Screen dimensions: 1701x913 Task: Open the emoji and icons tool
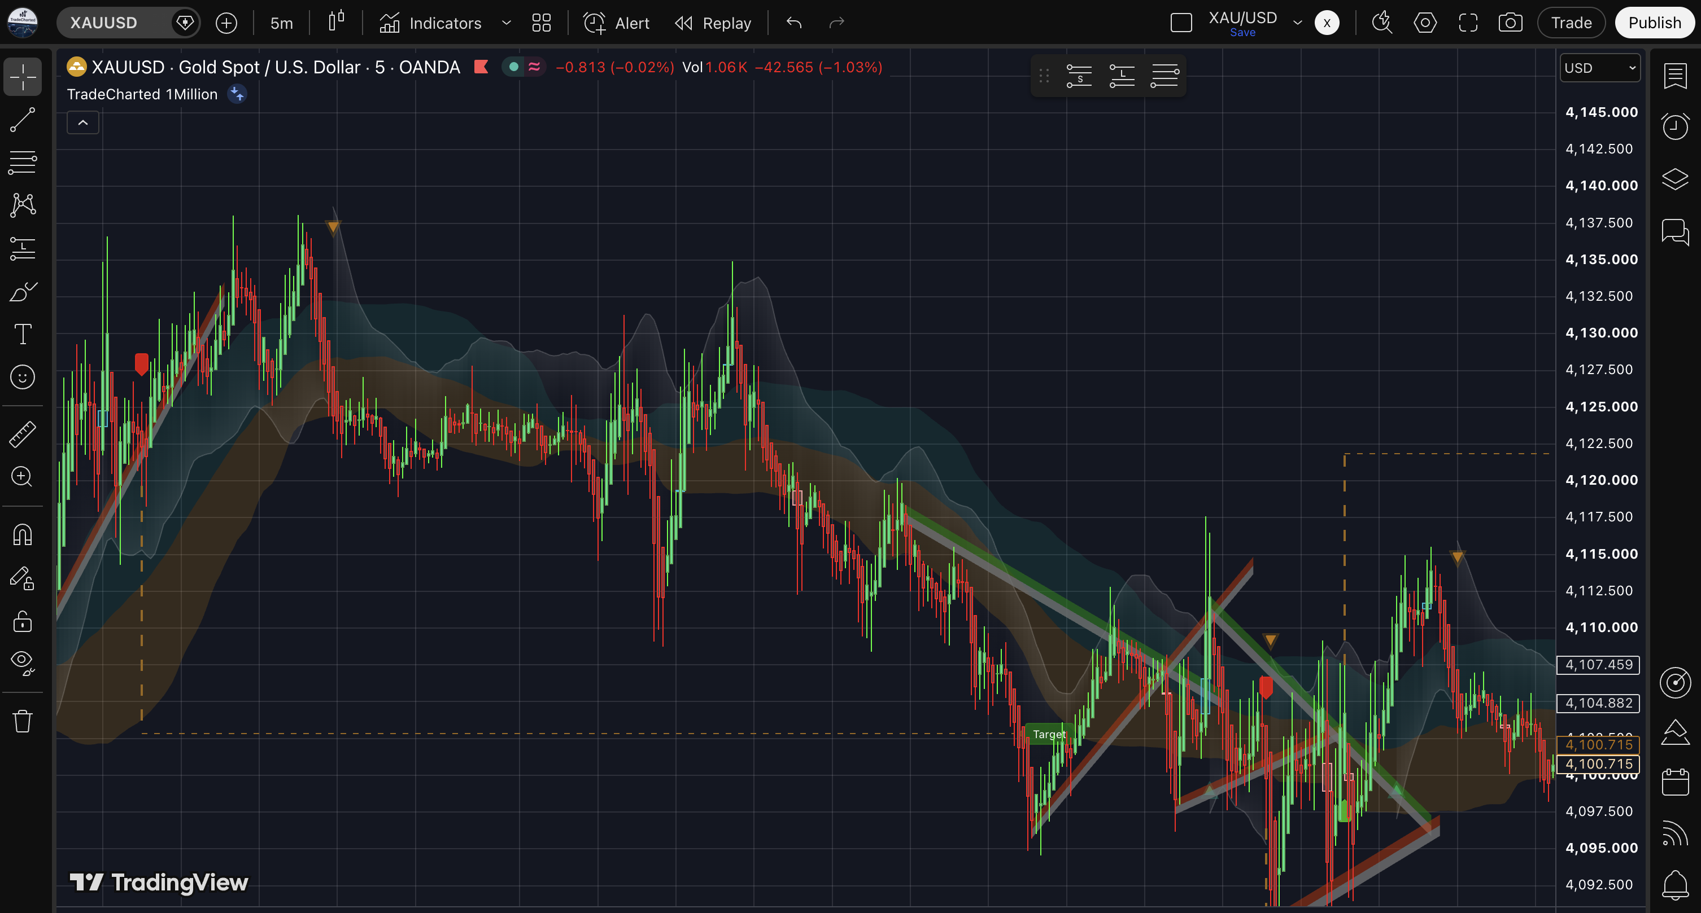(x=23, y=378)
